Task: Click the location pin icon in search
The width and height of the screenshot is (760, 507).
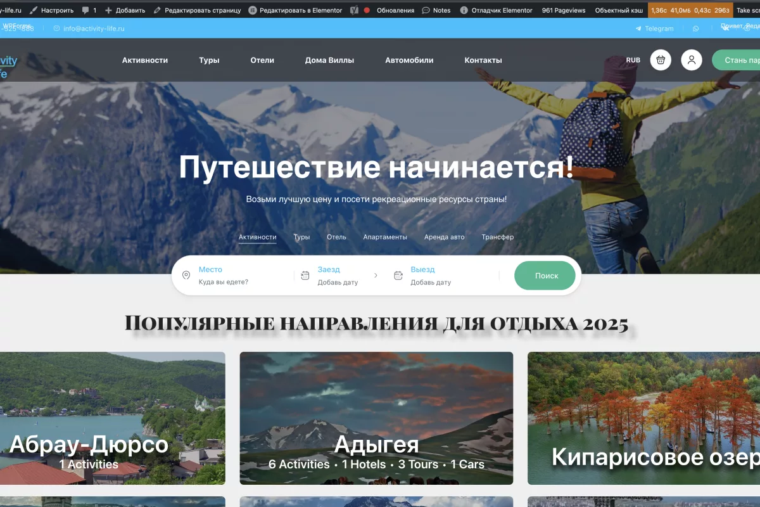Action: click(186, 276)
